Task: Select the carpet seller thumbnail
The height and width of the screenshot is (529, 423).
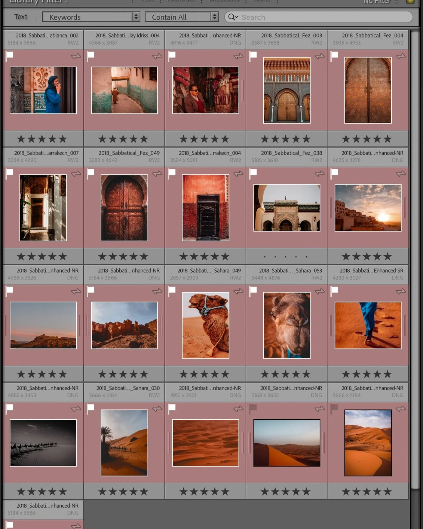Action: coord(206,90)
